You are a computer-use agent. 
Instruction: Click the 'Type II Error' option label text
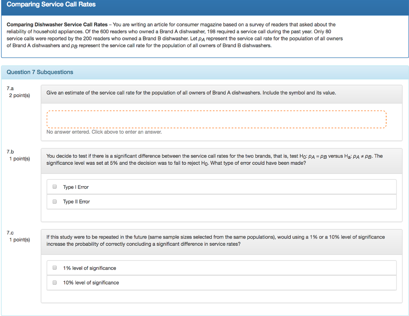[x=76, y=202]
